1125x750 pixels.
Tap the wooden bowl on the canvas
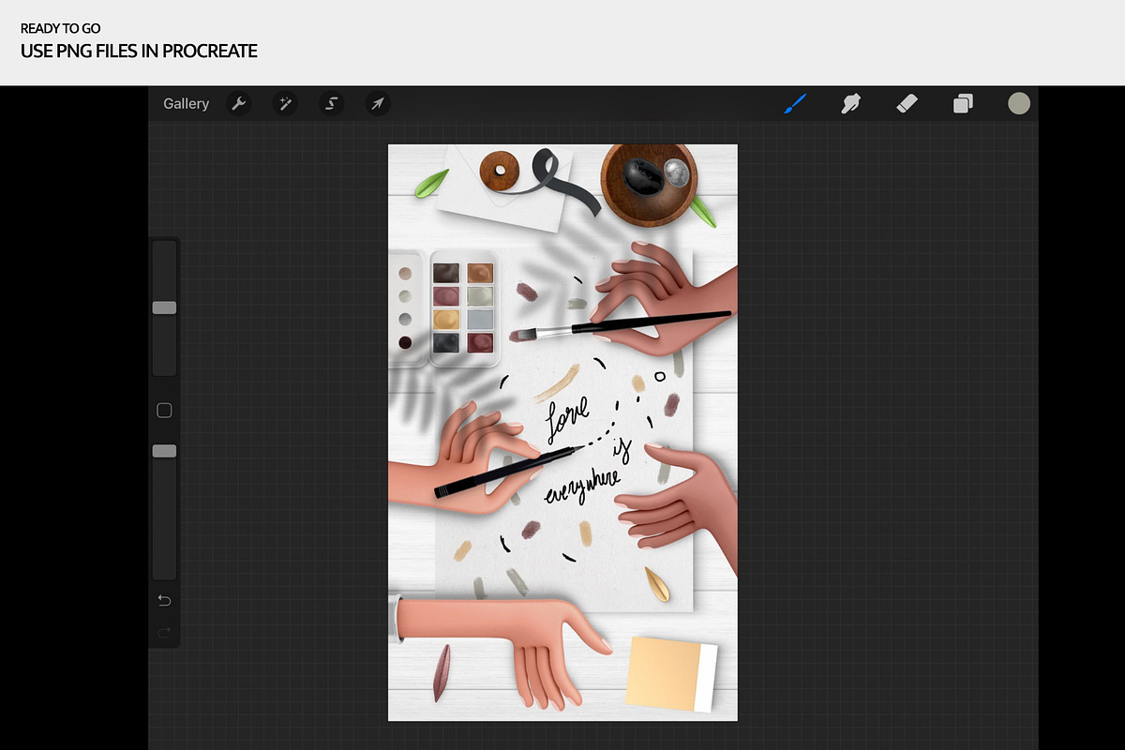(x=650, y=184)
